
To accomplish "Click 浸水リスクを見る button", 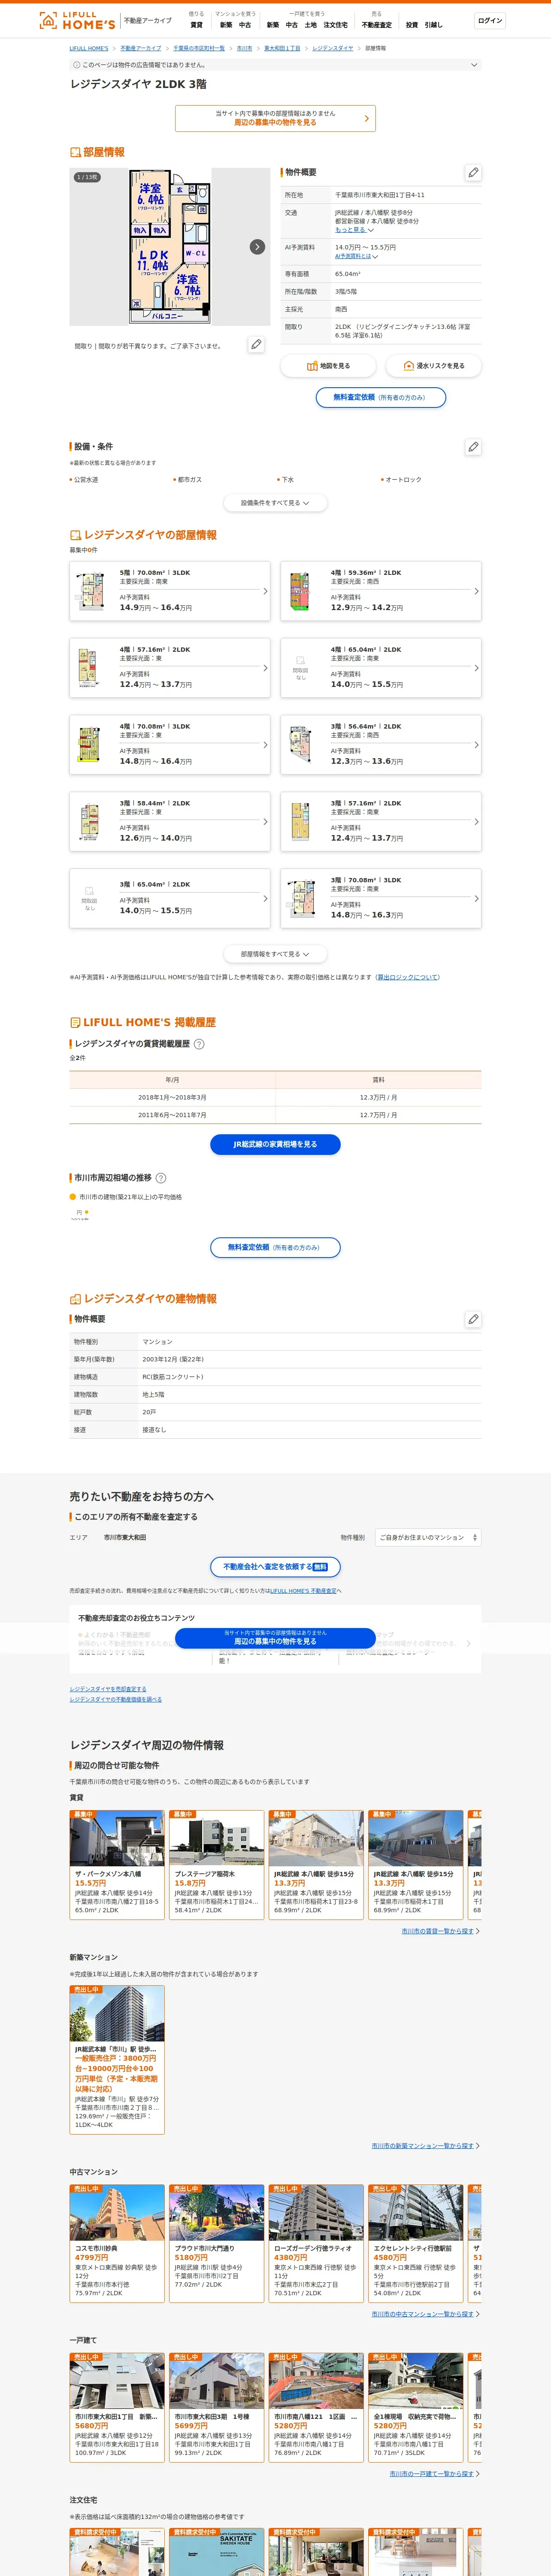I will [434, 366].
